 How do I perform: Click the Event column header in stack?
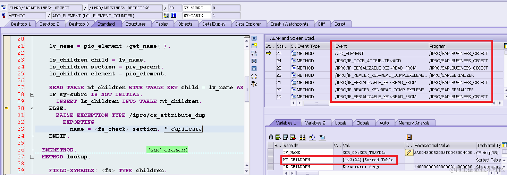coord(381,46)
